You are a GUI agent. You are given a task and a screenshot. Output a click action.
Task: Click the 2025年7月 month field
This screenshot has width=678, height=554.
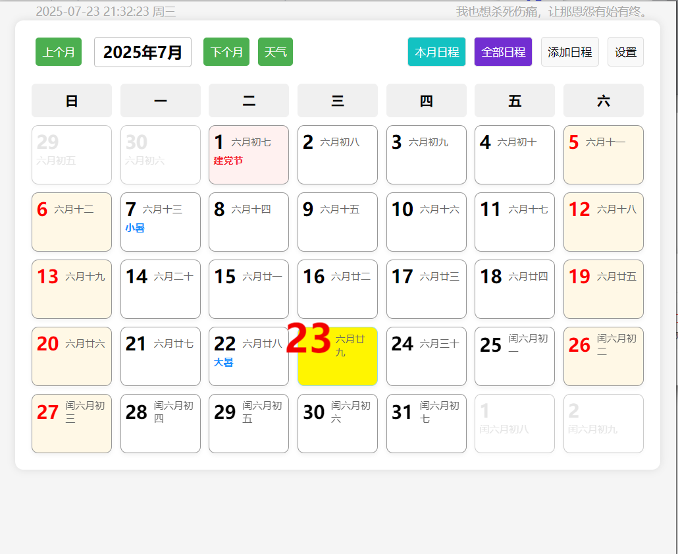point(143,52)
